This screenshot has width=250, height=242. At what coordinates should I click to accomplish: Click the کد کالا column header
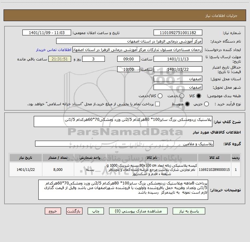point(214,158)
